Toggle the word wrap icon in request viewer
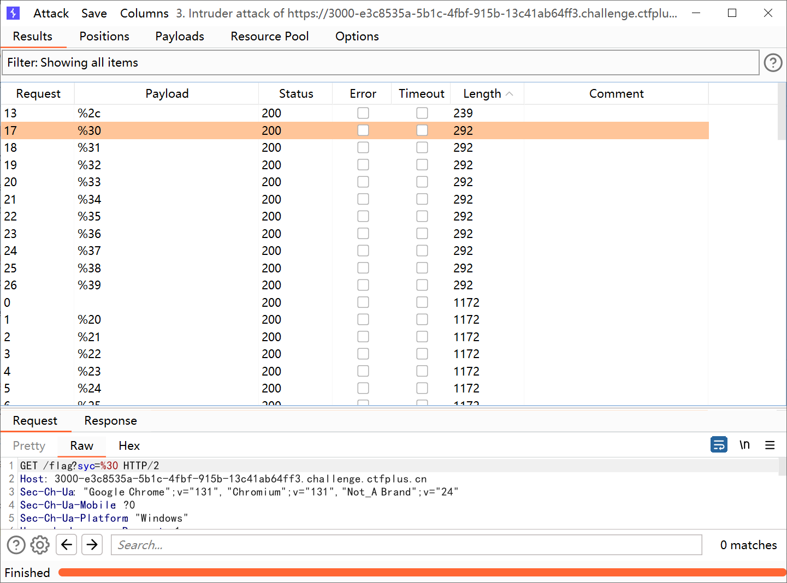 [719, 445]
